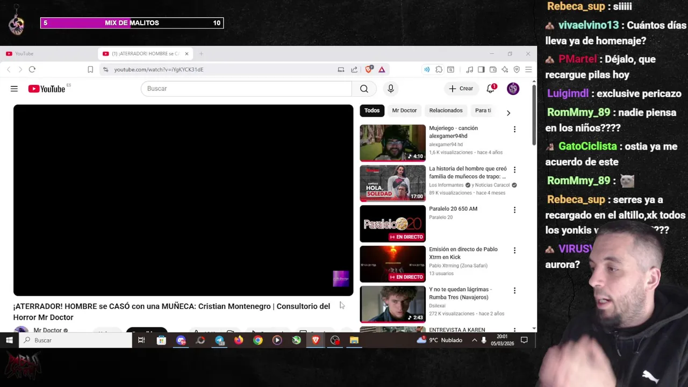Viewport: 688px width, 387px height.
Task: Open Mujeriego canción video thumbnail
Action: click(392, 143)
